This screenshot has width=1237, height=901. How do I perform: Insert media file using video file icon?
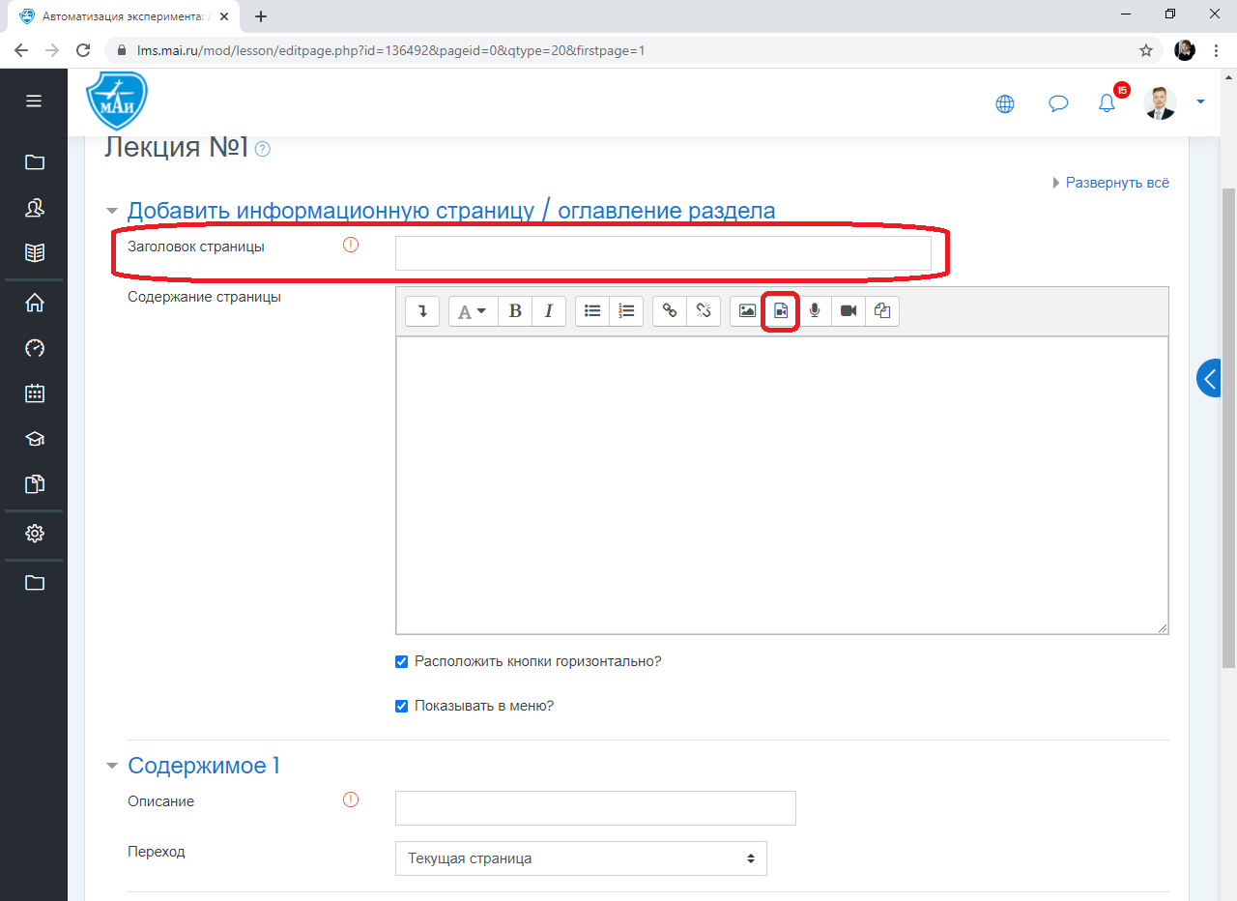point(781,310)
